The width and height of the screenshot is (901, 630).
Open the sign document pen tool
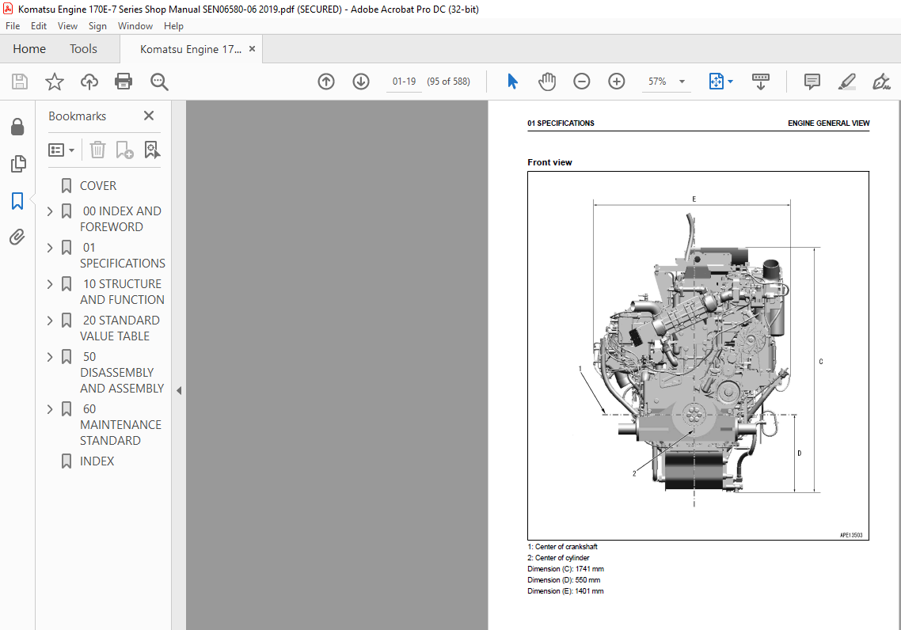pos(881,82)
